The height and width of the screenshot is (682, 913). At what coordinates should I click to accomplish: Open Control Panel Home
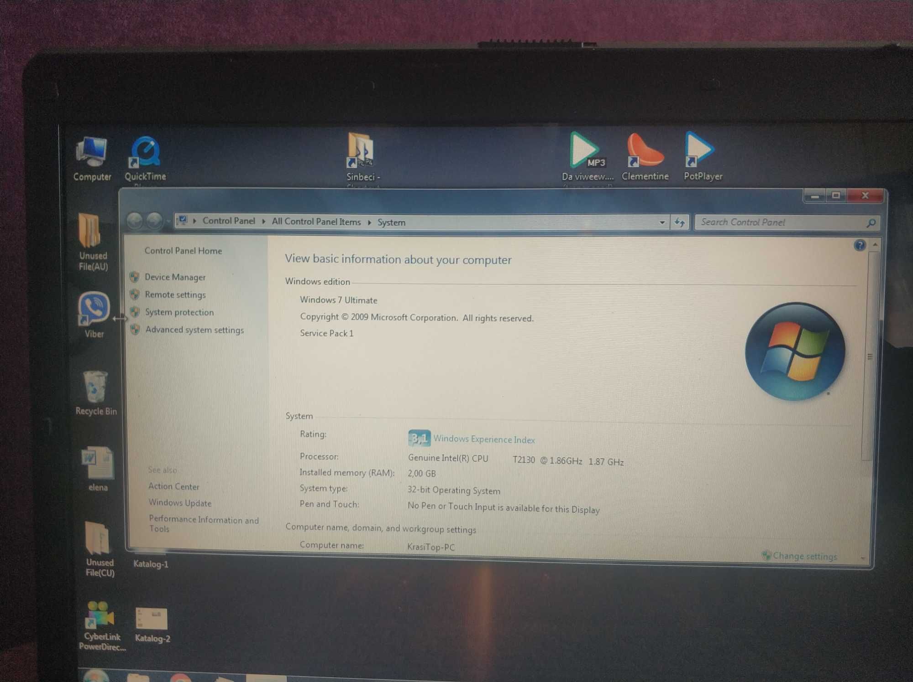click(x=183, y=251)
